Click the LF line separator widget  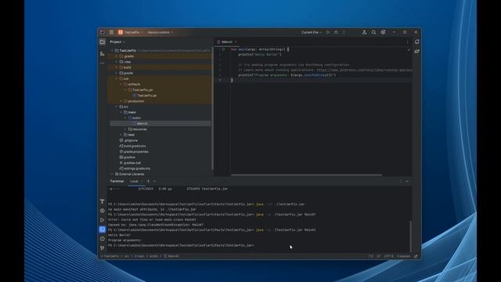[378, 256]
